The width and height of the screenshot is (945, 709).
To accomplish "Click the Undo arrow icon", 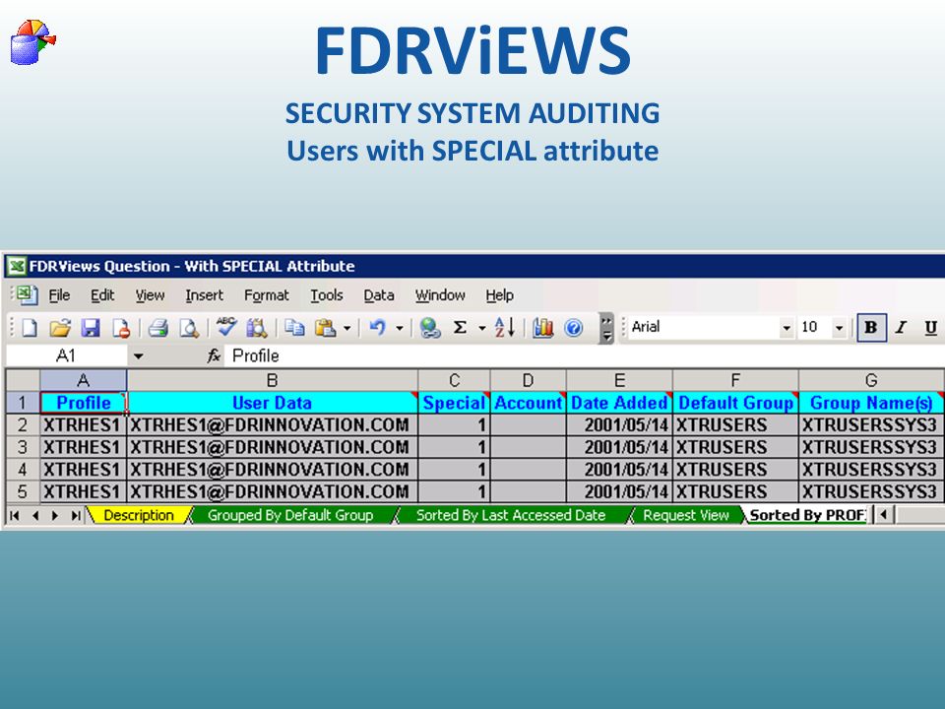I will [x=378, y=327].
